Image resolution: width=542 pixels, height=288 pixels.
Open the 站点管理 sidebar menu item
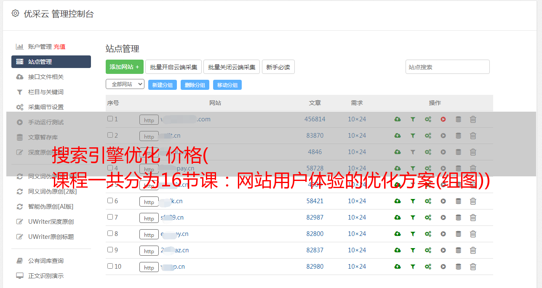point(51,62)
